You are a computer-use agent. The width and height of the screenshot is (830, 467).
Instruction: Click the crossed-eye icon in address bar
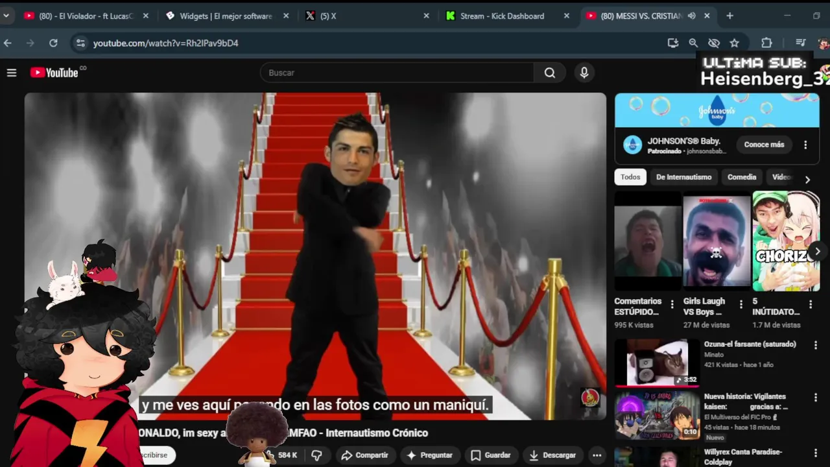click(x=714, y=43)
